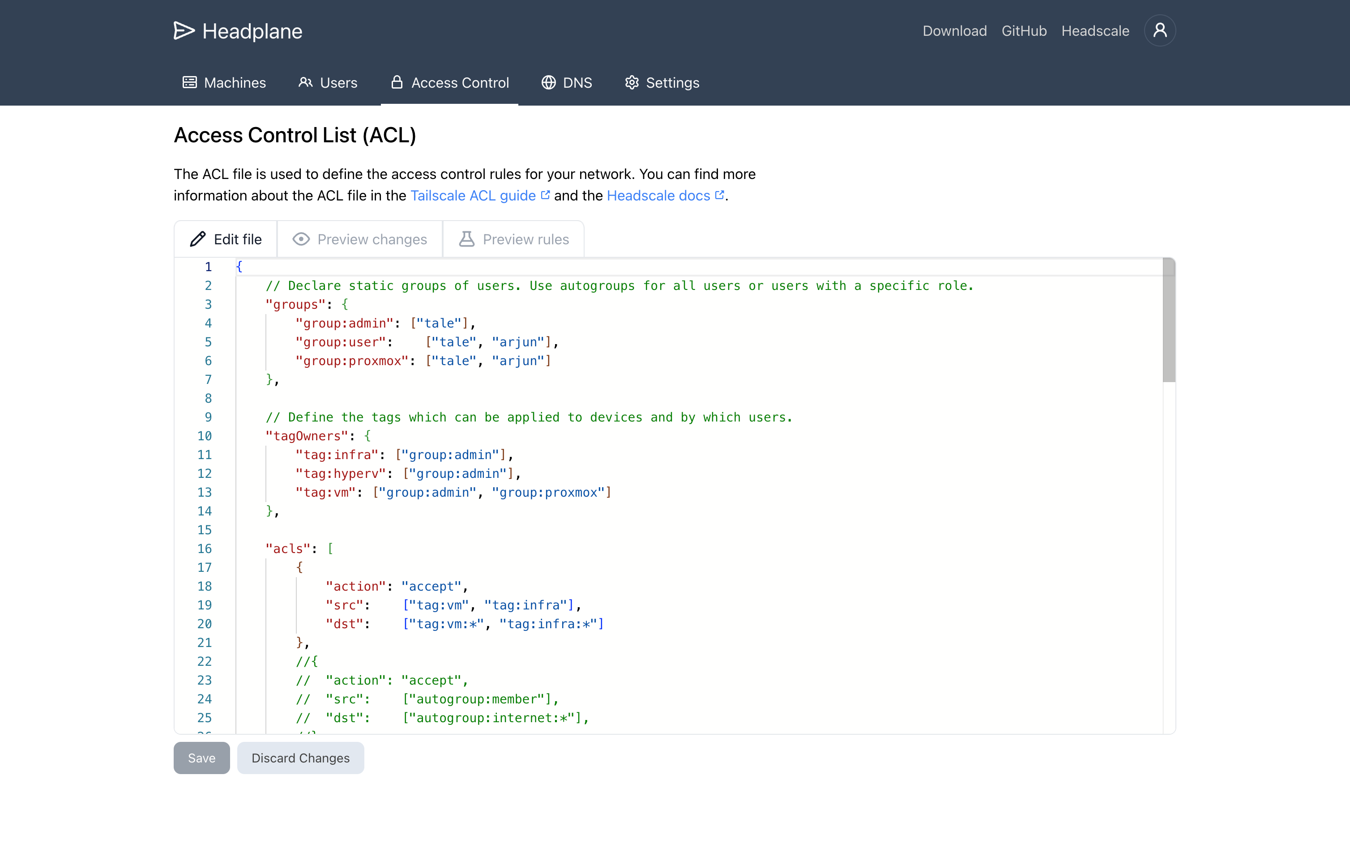This screenshot has height=860, width=1350.
Task: Click the "groups" key on line 3
Action: 295,304
